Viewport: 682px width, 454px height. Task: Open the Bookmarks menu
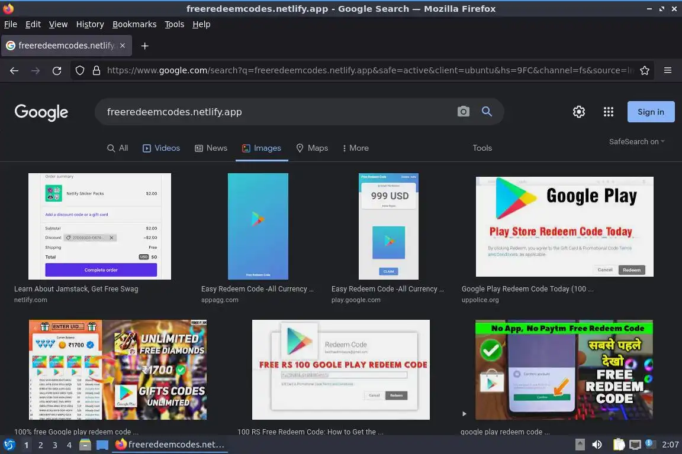point(134,24)
